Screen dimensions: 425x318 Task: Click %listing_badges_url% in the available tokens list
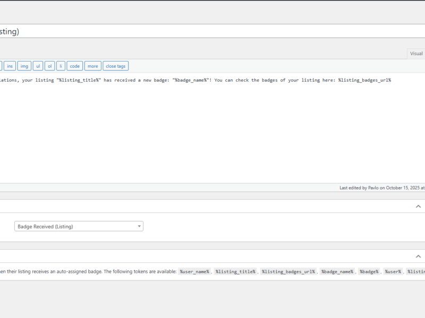(x=288, y=271)
